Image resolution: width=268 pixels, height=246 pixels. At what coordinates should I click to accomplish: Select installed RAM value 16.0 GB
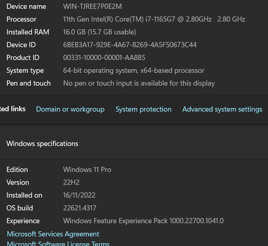(x=100, y=32)
